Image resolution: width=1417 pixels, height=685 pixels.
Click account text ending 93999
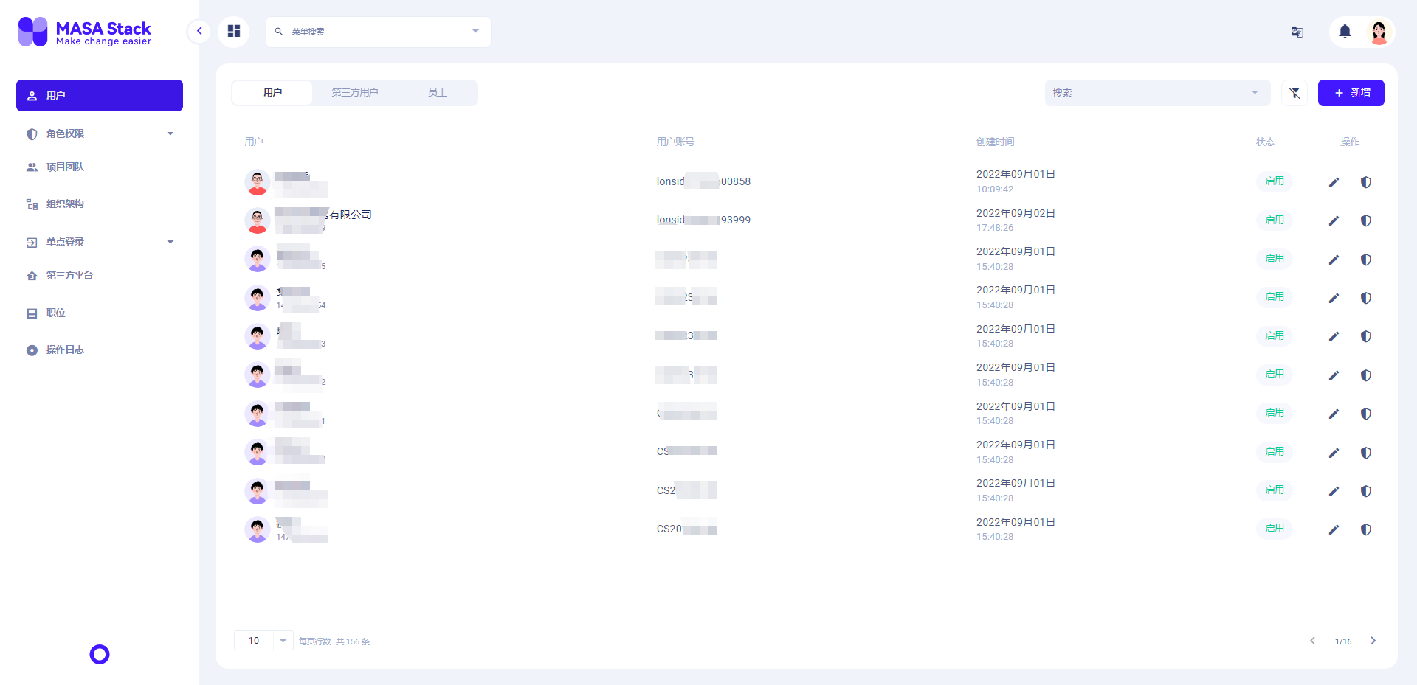(x=703, y=220)
